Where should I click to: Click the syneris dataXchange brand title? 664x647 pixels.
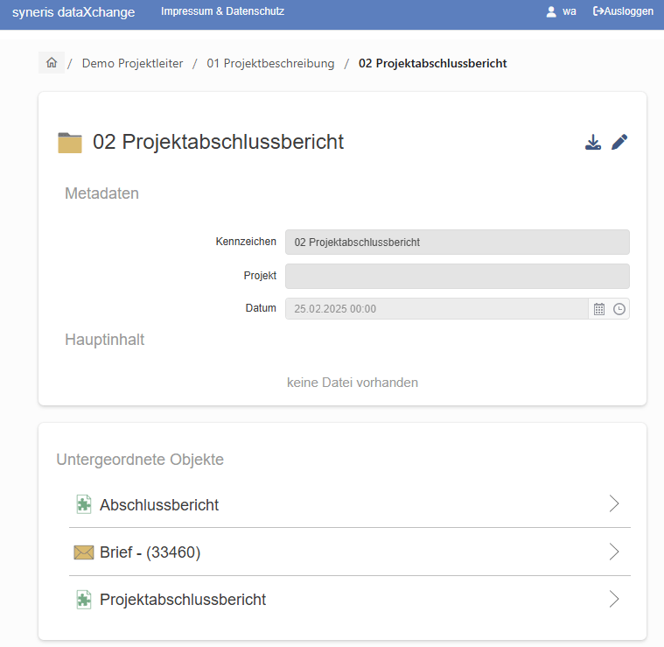tap(73, 12)
